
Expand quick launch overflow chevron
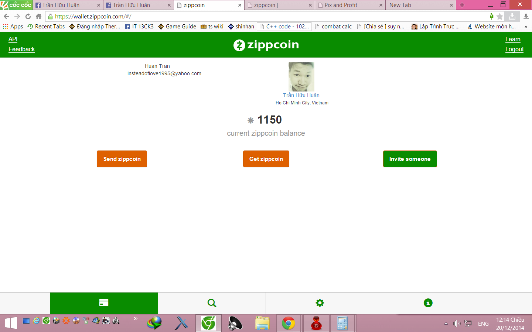tap(136, 318)
